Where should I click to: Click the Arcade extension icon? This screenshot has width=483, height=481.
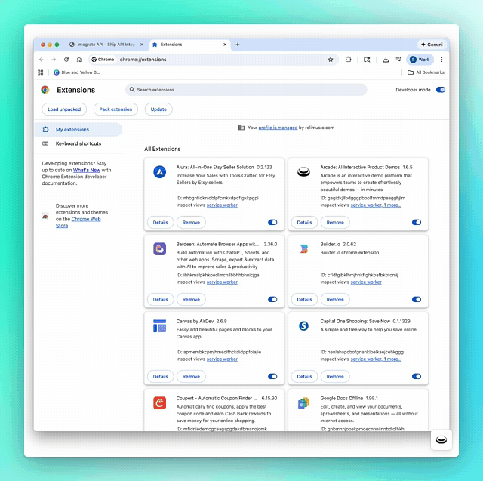pos(303,171)
